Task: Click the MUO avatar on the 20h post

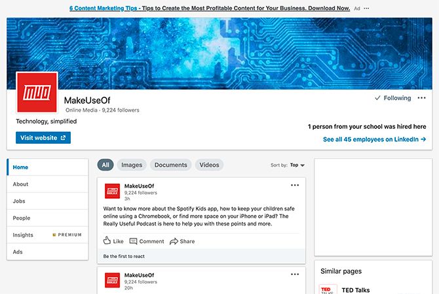Action: 112,280
